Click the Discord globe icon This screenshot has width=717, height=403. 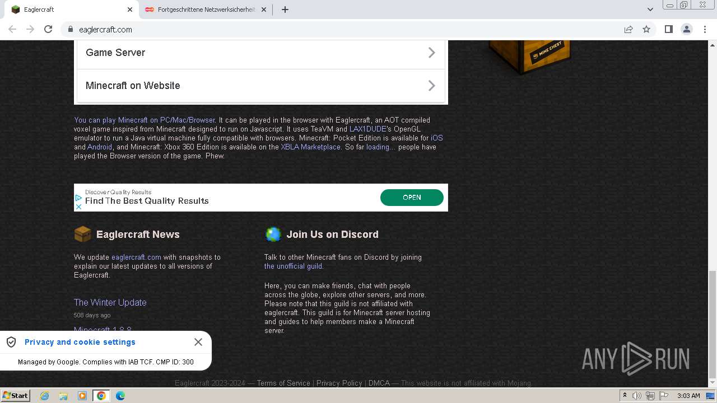tap(273, 234)
